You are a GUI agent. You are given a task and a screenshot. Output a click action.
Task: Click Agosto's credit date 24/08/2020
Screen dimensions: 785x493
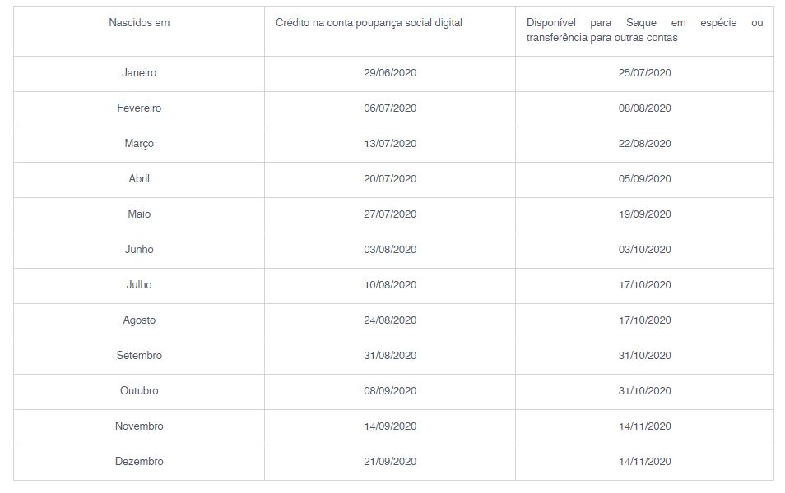pyautogui.click(x=390, y=320)
